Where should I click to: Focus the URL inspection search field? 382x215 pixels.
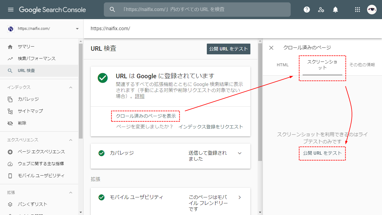(197, 10)
